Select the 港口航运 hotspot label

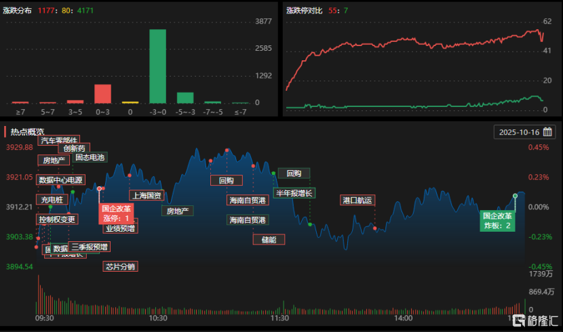pyautogui.click(x=357, y=200)
